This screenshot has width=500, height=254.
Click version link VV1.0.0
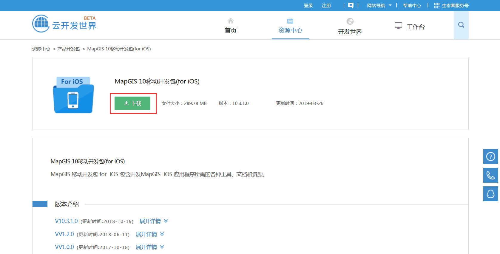click(64, 247)
